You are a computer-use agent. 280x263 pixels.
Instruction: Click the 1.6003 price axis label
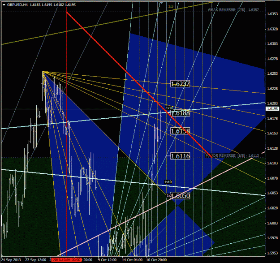coord(272,223)
